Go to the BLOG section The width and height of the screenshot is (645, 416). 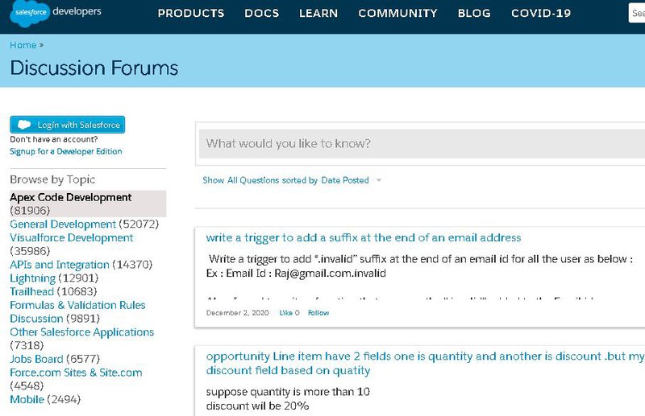coord(474,13)
